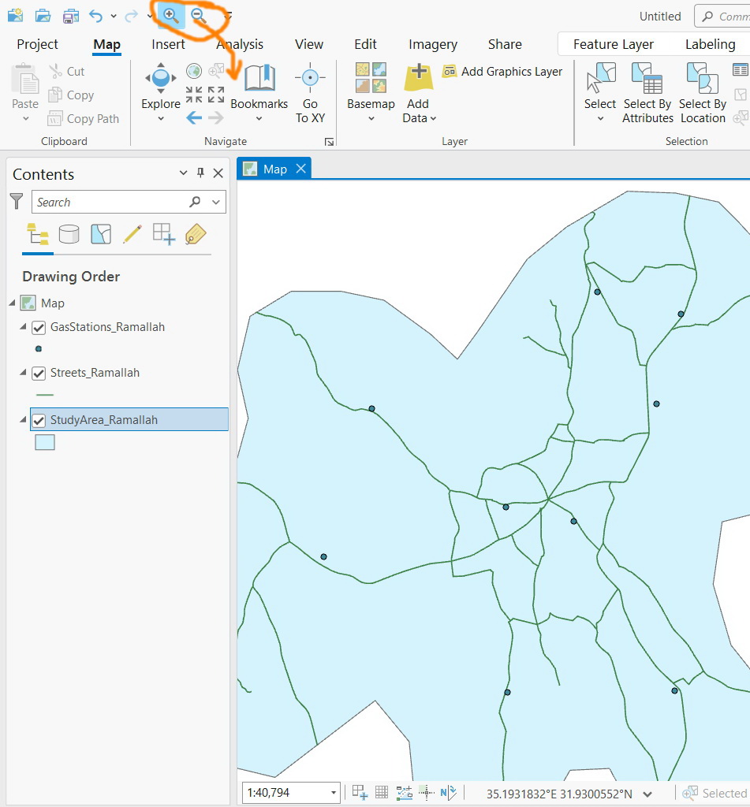Open the Imagery ribbon tab

(433, 44)
